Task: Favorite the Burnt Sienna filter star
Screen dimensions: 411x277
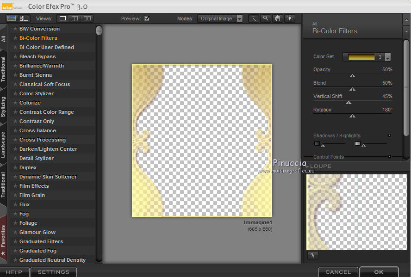Action: click(x=15, y=75)
